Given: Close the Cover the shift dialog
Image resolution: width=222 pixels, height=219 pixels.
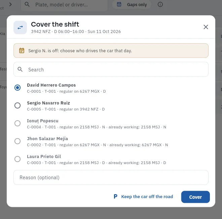Looking at the screenshot, I should 206,27.
